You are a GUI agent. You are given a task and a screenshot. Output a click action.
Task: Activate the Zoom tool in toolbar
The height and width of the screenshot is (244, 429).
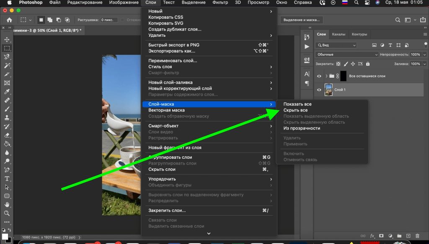tap(7, 213)
